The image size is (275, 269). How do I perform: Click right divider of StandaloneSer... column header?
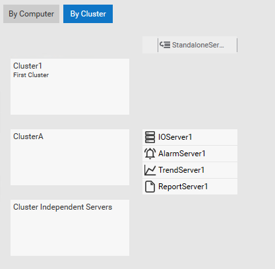coord(237,45)
